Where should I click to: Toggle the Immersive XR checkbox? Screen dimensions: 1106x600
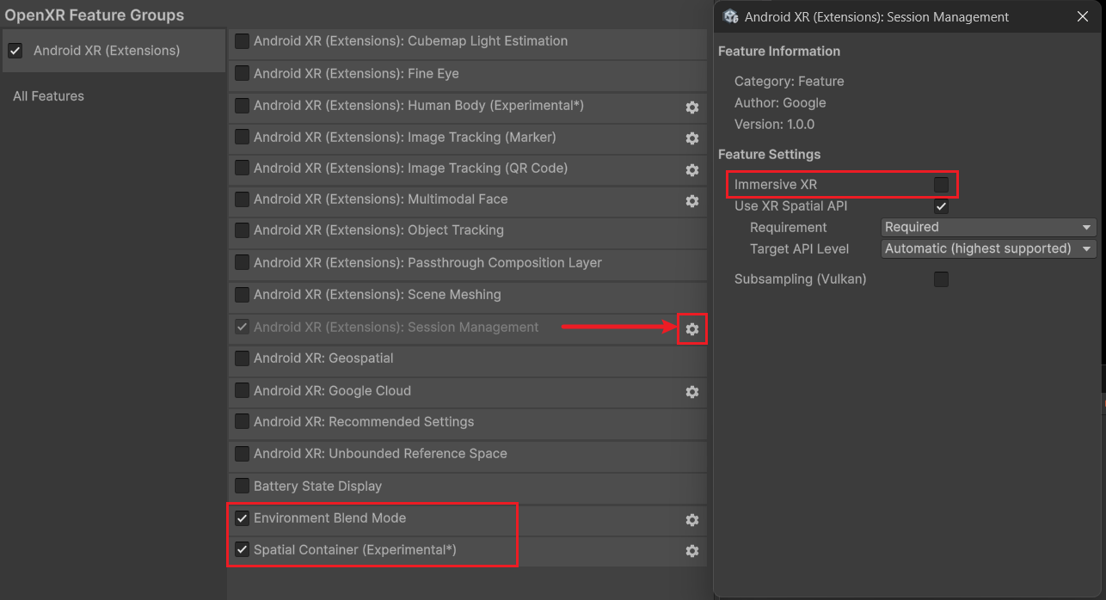[x=942, y=185]
